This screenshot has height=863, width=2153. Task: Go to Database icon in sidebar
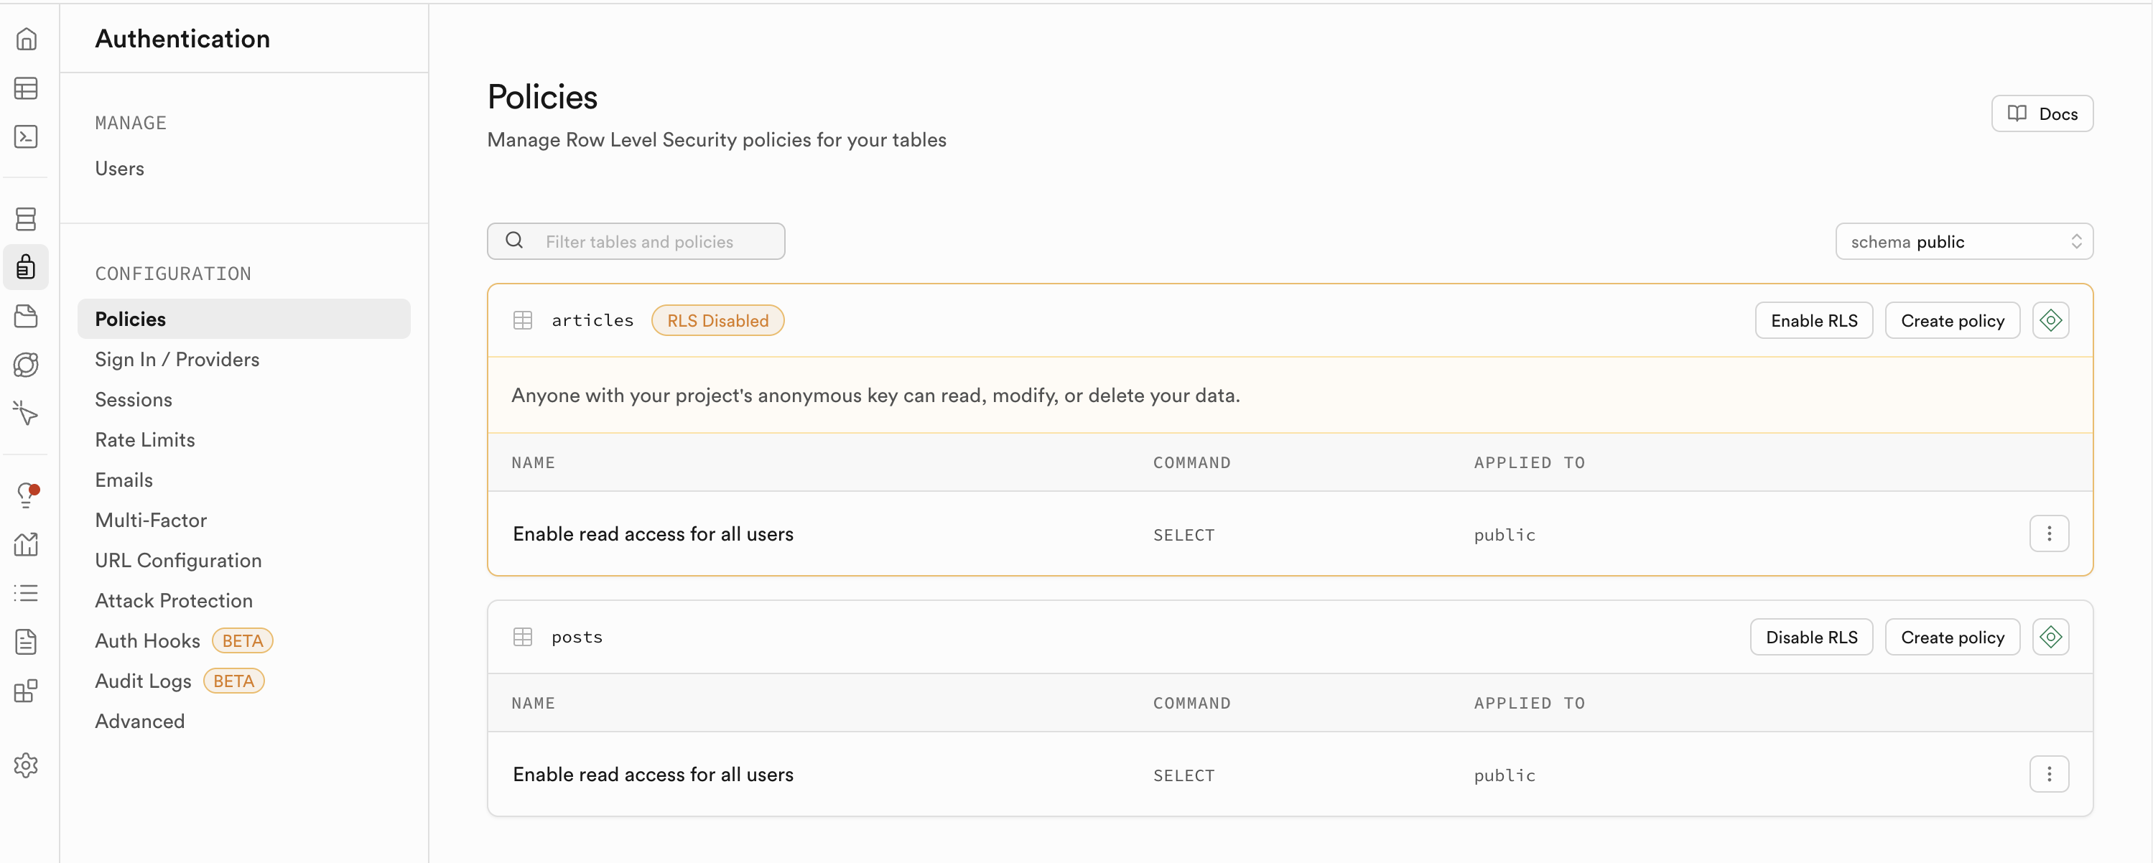point(26,219)
